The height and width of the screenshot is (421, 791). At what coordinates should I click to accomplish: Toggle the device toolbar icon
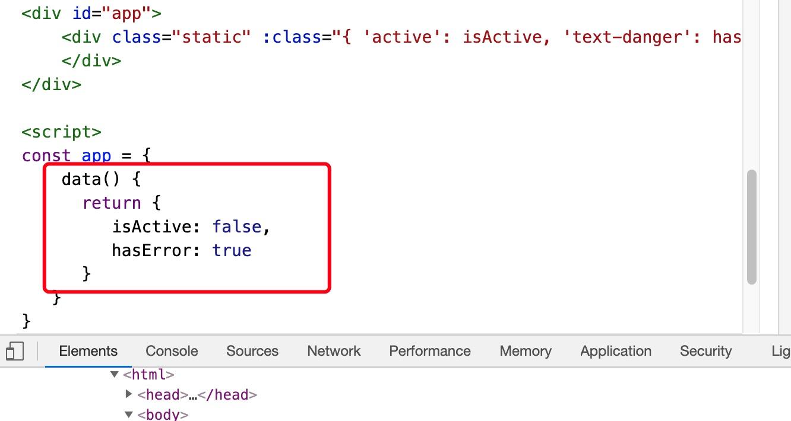15,351
